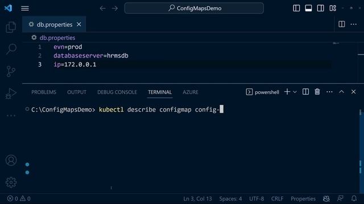
Task: Open the Run and Debug view
Action: [x=11, y=93]
